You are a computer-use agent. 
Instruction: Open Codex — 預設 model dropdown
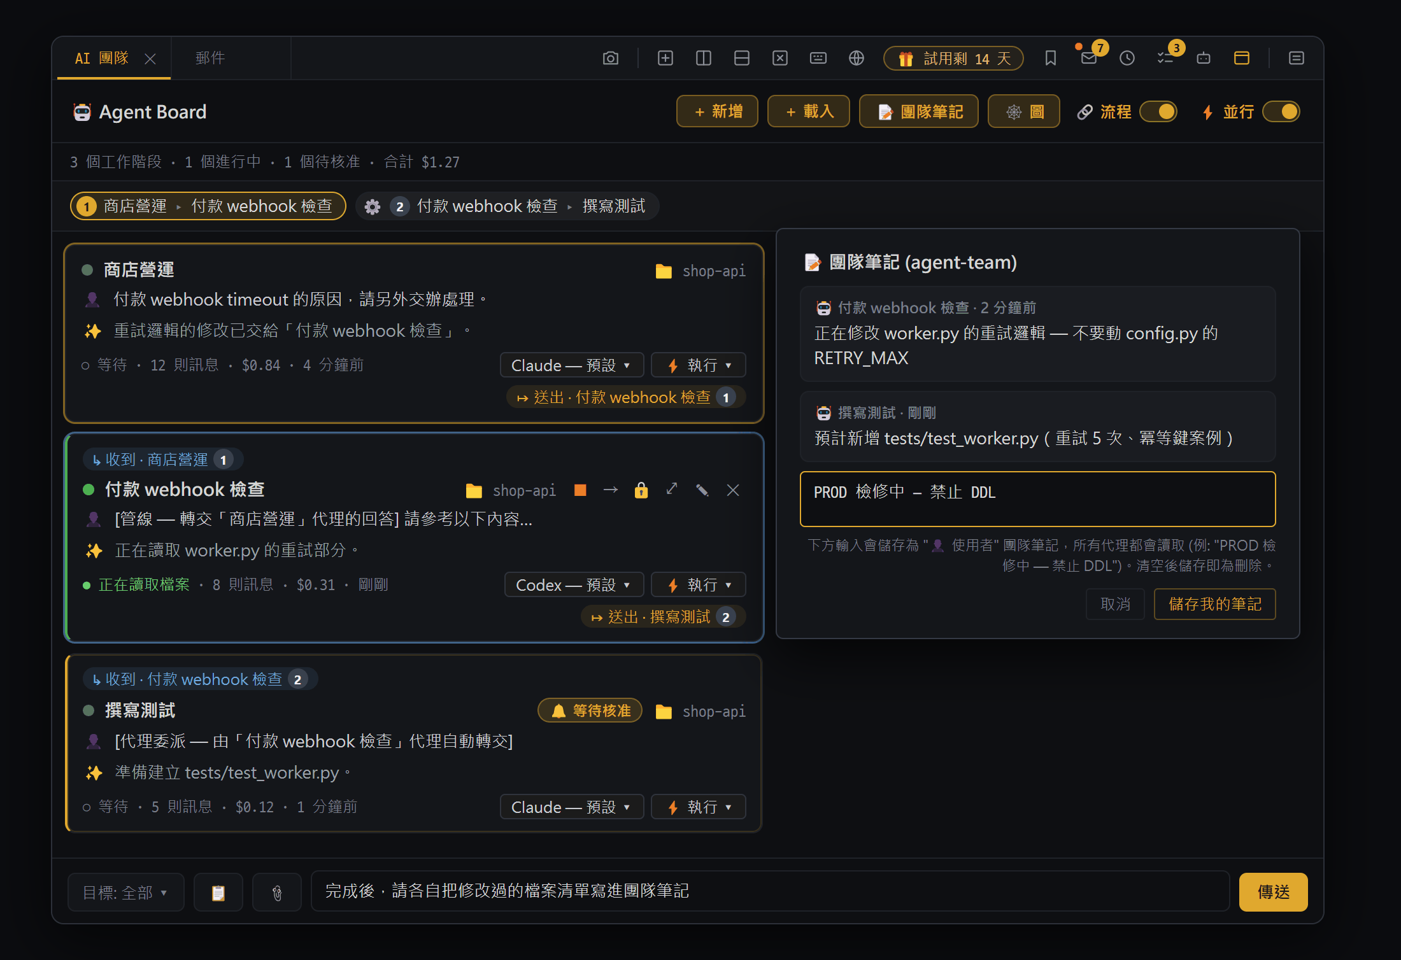574,585
